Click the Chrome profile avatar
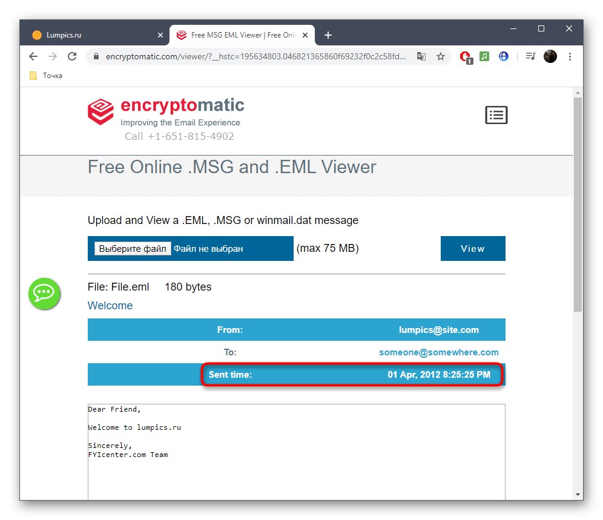The height and width of the screenshot is (520, 603). [x=550, y=56]
